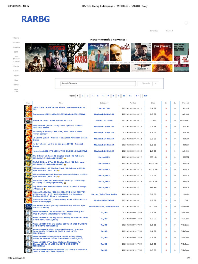Open the Catalog menu item
Image resolution: width=198 pixels, height=264 pixels.
click(154, 31)
